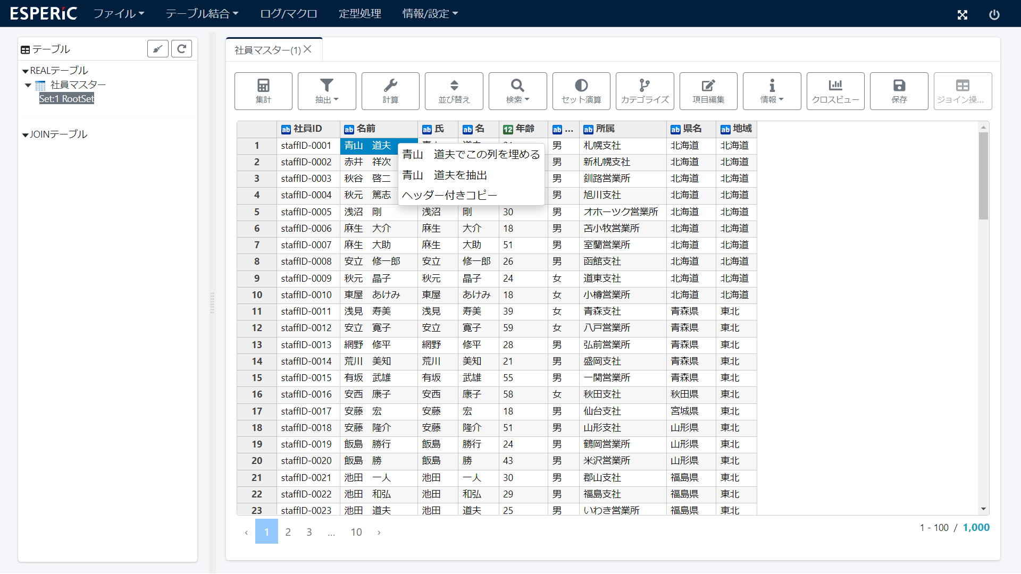This screenshot has width=1021, height=574.
Task: Expand the JOINテーブル tree node
Action: click(x=25, y=134)
